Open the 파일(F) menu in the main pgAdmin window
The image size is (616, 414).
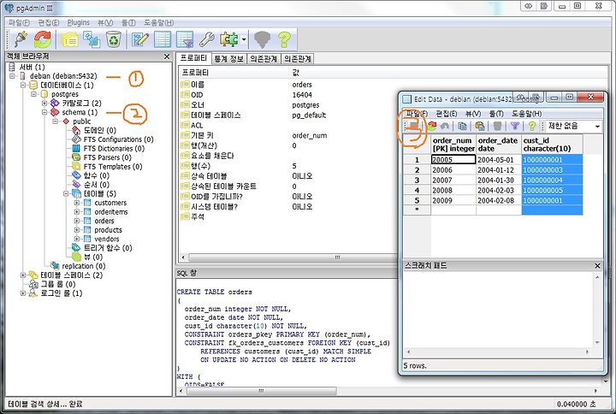[x=19, y=22]
